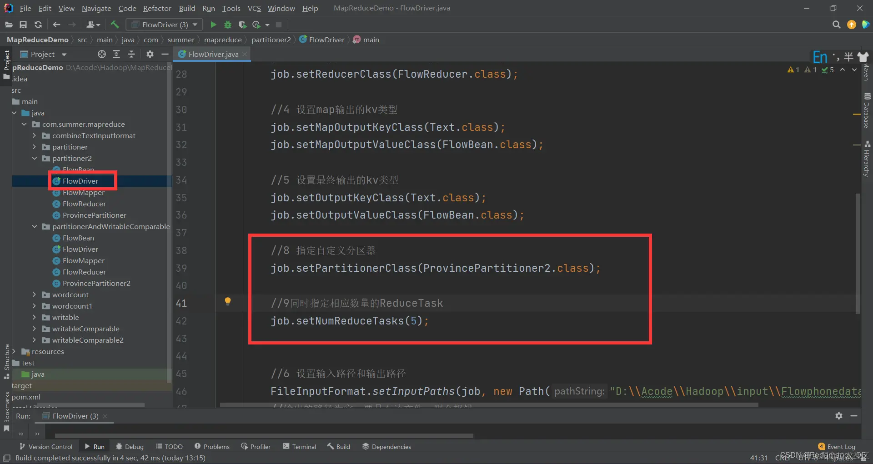Expand the writableComparable2 package
This screenshot has width=873, height=464.
click(x=35, y=340)
